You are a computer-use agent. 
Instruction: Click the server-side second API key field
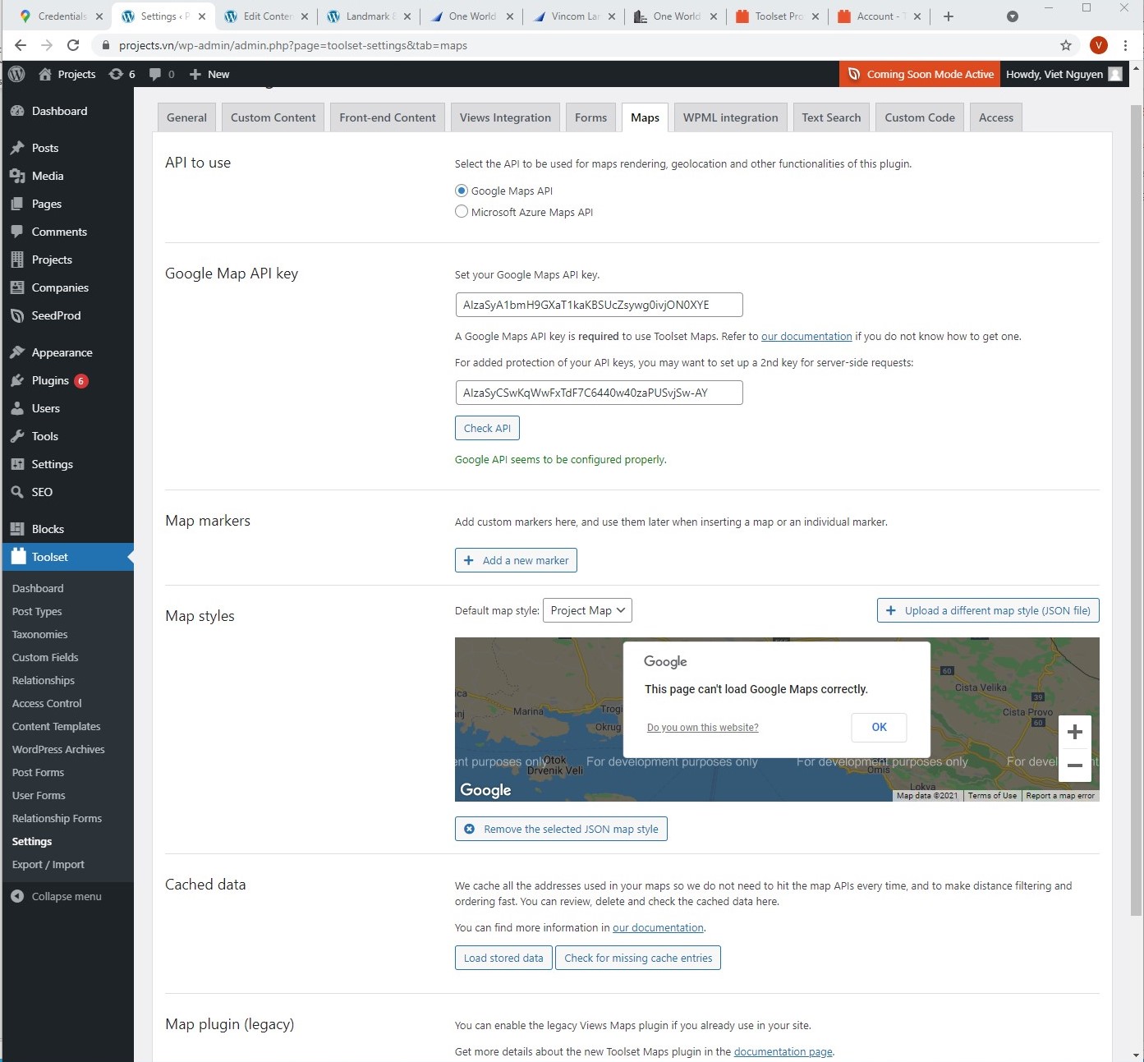(x=599, y=393)
